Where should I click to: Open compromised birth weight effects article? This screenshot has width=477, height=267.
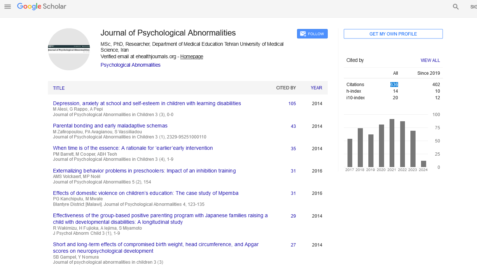pos(156,248)
